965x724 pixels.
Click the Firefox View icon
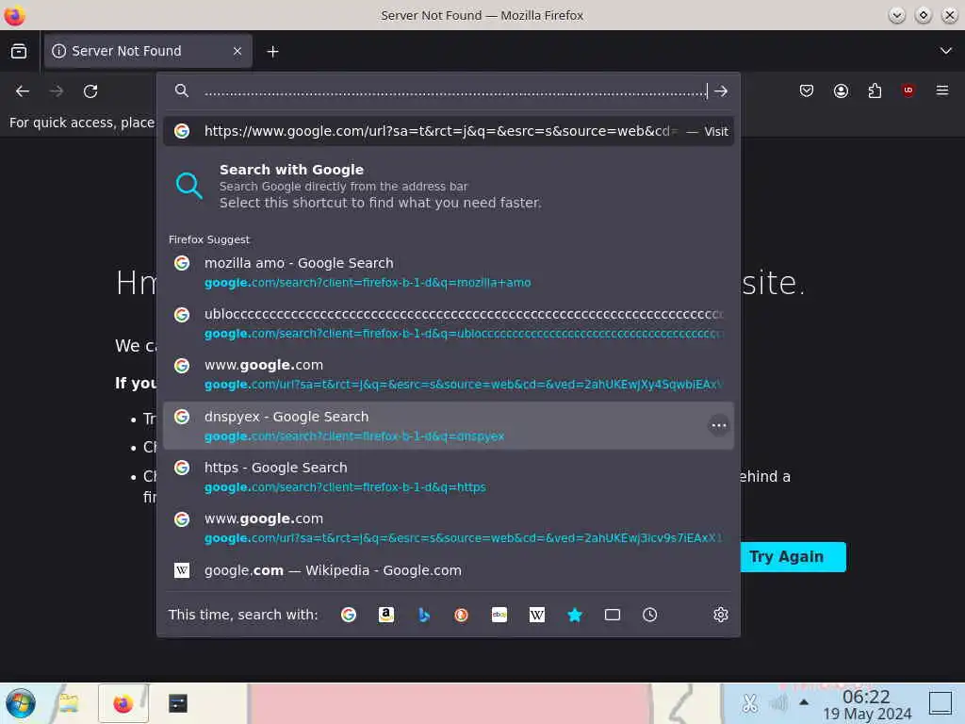[19, 51]
